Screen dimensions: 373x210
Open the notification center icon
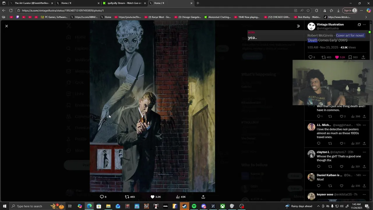[367, 206]
